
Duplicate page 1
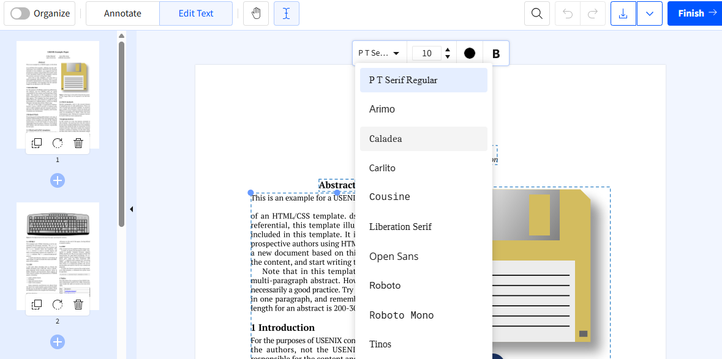[x=37, y=142]
